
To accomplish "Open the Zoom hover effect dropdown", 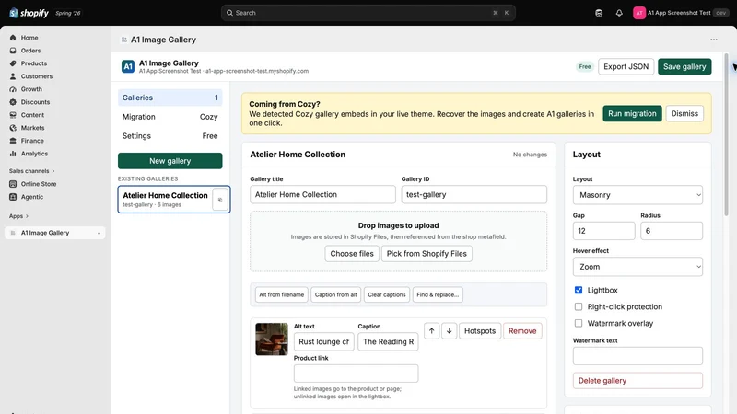I will 638,267.
